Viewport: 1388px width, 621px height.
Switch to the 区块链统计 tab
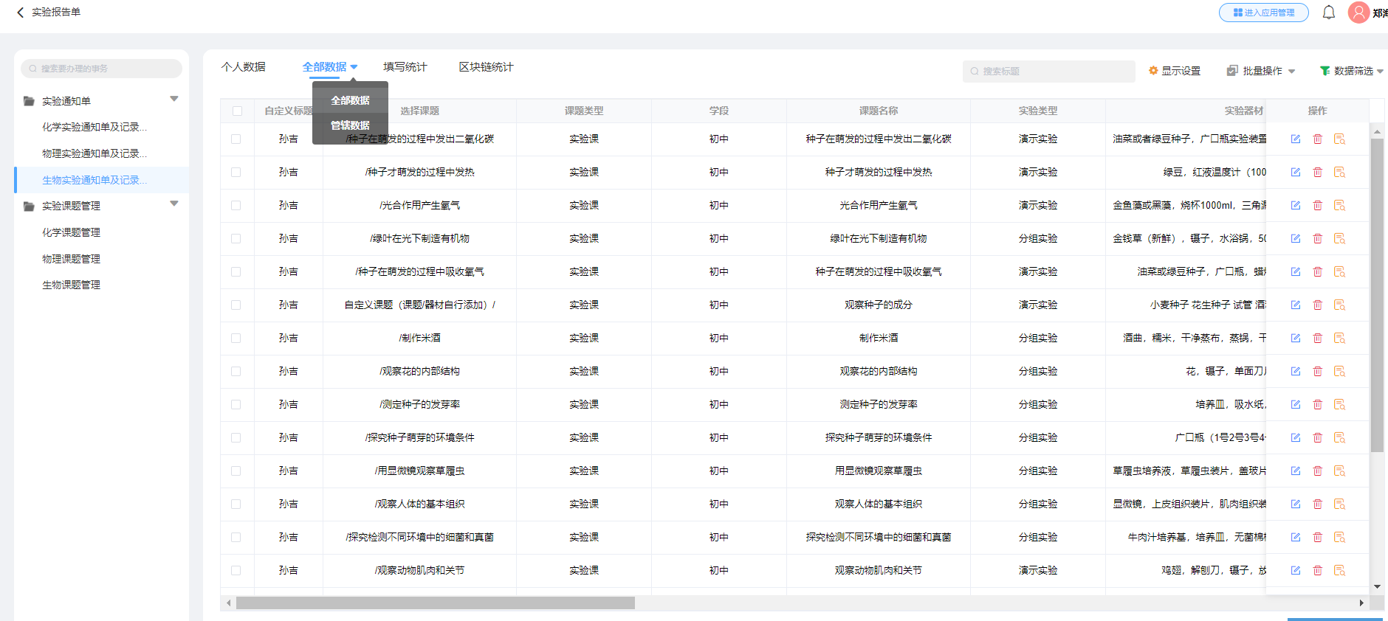point(486,67)
